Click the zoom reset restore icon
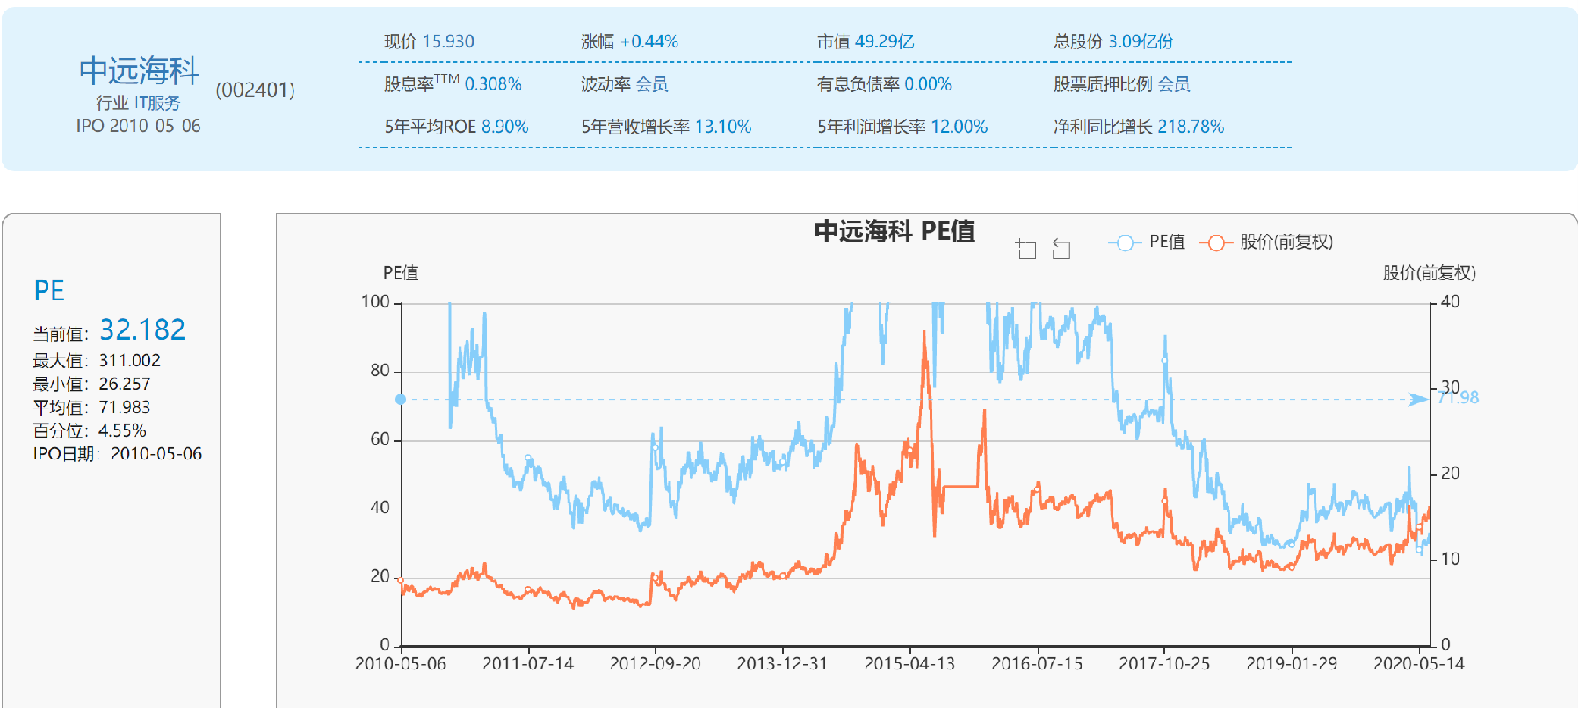1579x709 pixels. 1061,249
